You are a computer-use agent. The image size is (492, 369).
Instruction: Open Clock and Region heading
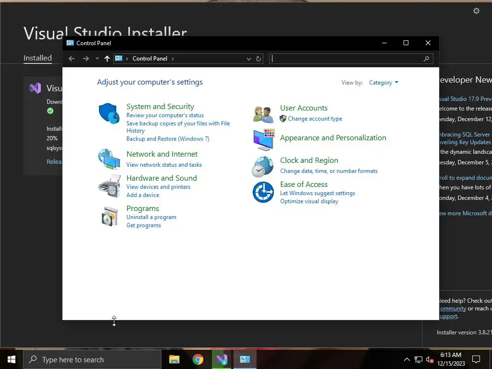pos(309,160)
